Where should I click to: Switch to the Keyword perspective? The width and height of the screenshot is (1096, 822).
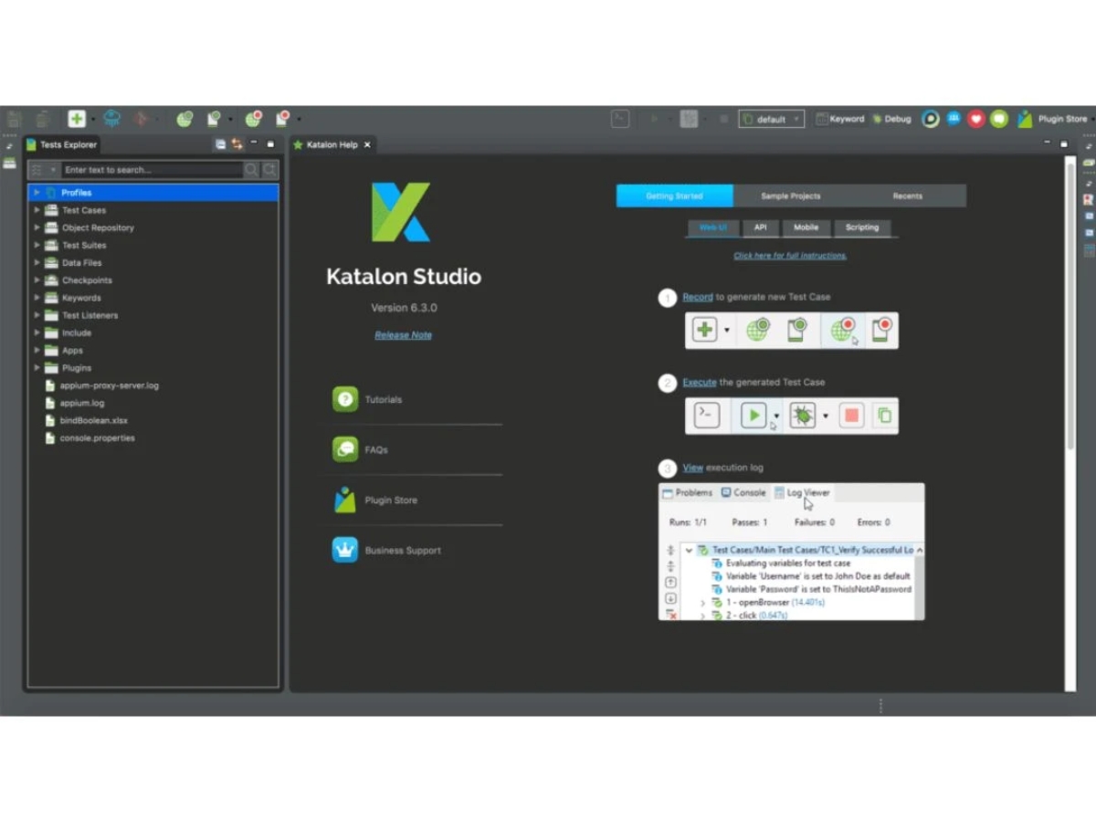[839, 119]
